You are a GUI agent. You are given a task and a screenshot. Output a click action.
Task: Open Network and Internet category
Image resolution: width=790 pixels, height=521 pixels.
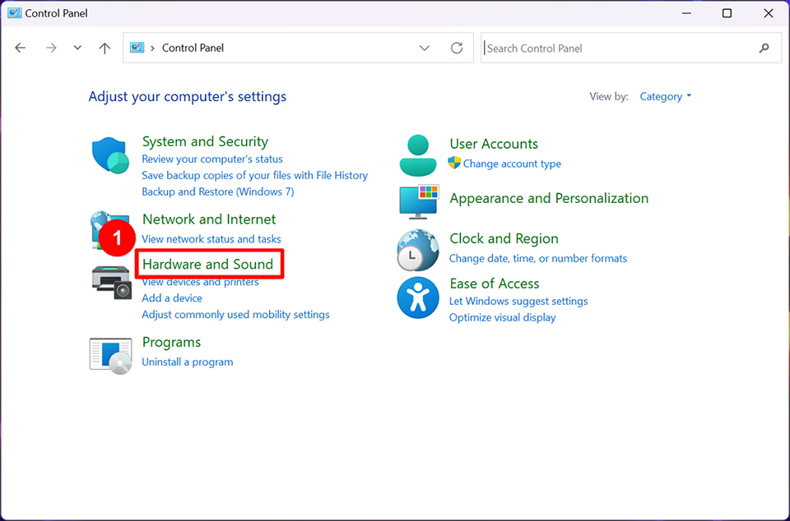point(209,219)
